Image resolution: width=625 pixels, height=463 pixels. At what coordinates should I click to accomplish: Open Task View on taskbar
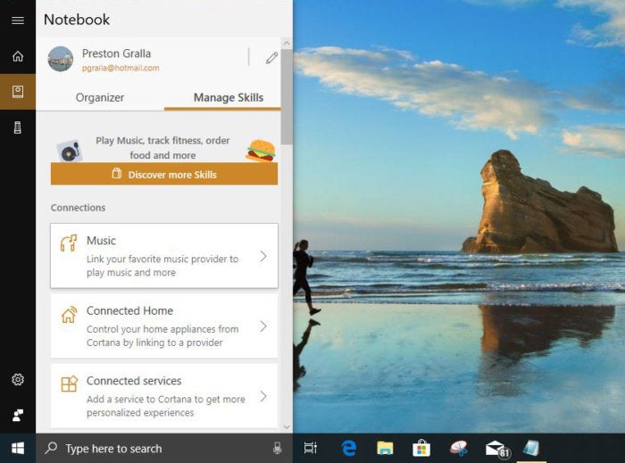tap(310, 448)
